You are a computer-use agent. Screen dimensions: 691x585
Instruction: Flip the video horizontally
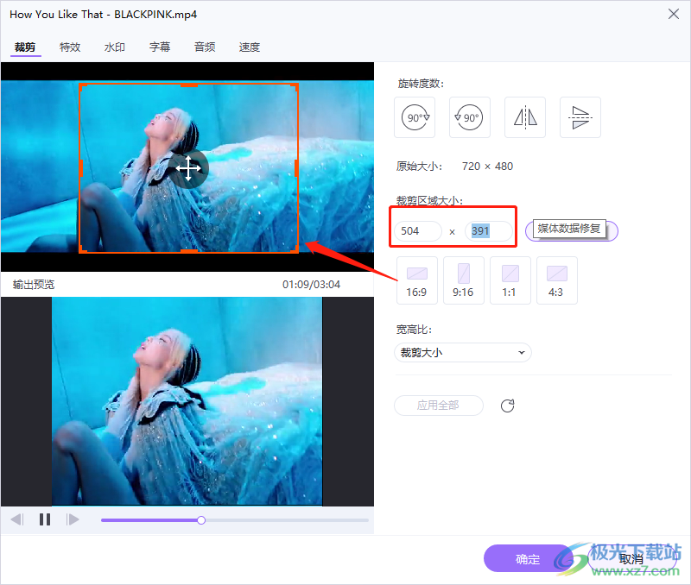point(525,117)
